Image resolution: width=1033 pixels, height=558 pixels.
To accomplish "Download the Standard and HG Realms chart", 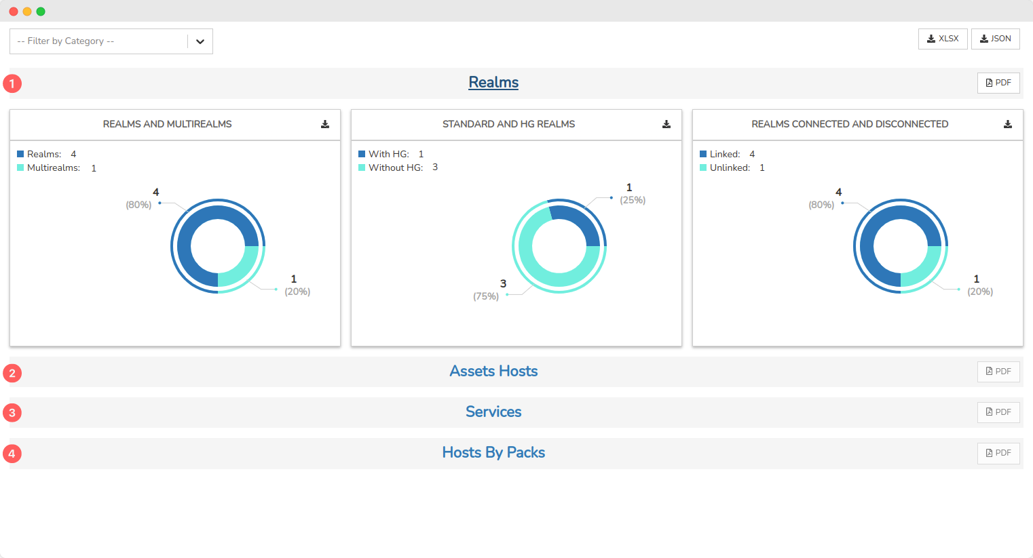I will (x=666, y=124).
